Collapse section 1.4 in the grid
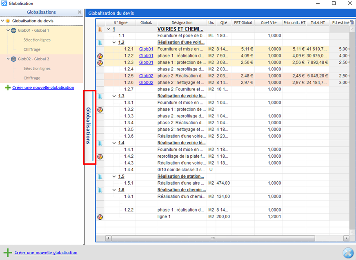The image size is (356, 260). (114, 143)
